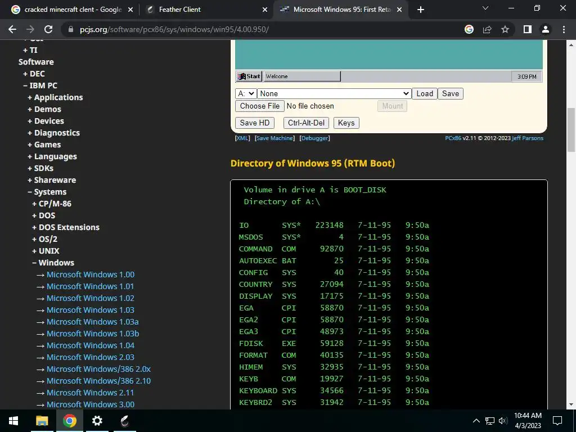Expand the DOS Extensions section
The width and height of the screenshot is (576, 432).
tap(66, 227)
